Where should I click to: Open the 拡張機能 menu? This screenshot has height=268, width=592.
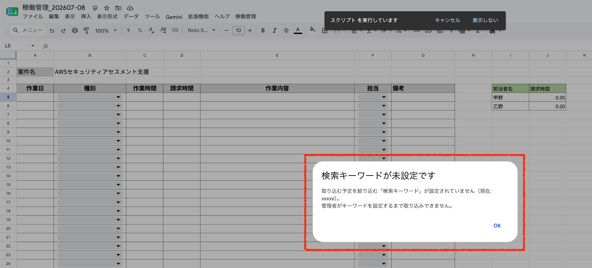coord(198,17)
